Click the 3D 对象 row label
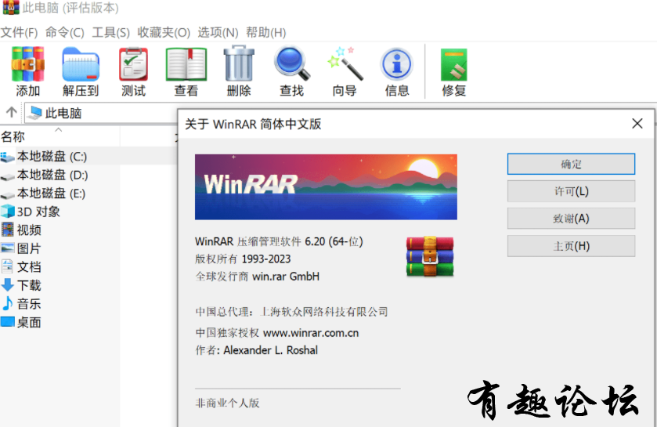The height and width of the screenshot is (427, 657). [x=38, y=212]
